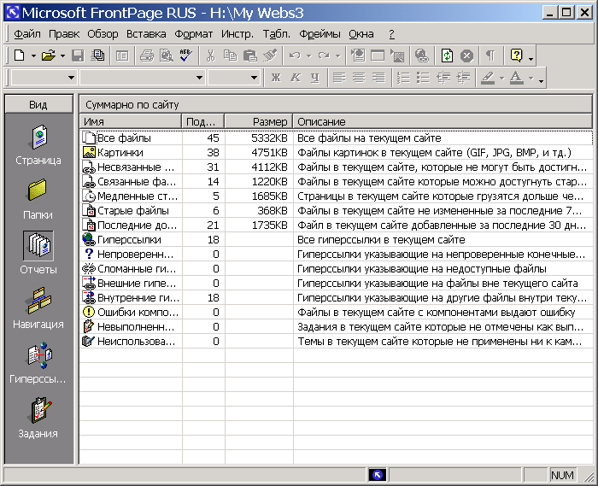Open the style combo box dropdown
The image size is (598, 486).
click(x=71, y=78)
